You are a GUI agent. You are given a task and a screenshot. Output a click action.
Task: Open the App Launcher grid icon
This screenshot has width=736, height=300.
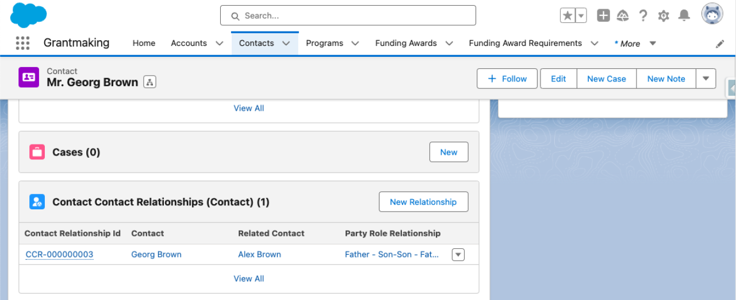coord(22,43)
